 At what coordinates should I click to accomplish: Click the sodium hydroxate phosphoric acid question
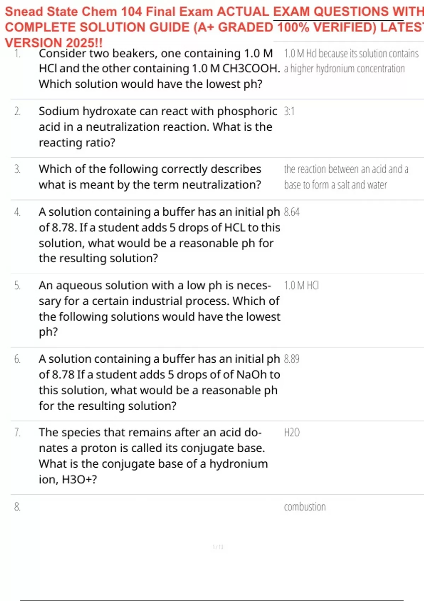pyautogui.click(x=158, y=127)
